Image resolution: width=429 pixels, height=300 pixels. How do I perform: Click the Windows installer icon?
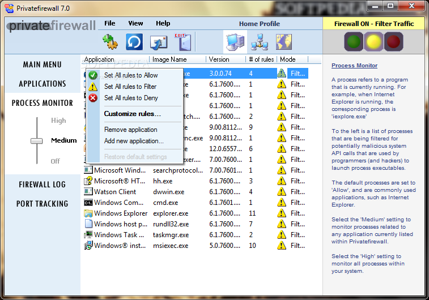pos(88,246)
